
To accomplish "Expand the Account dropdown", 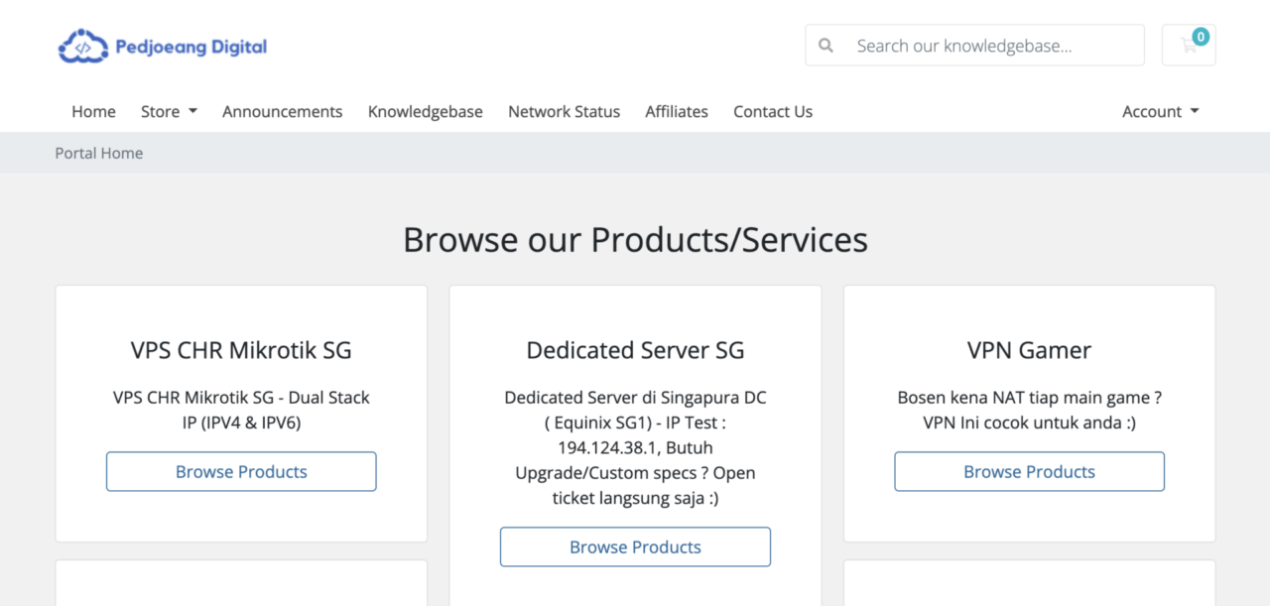I will point(1160,112).
